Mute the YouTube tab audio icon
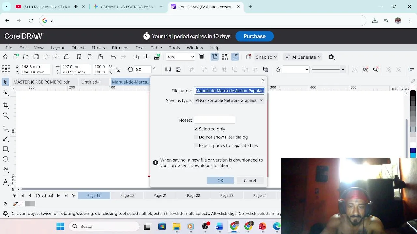Viewport: 417px width, 234px height. [x=76, y=6]
